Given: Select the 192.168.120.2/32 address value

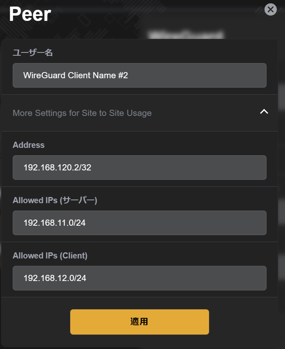Looking at the screenshot, I should (x=139, y=168).
